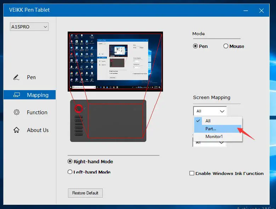Enable Windows Ink Function checkbox
Screen dimensions: 276x209
click(192, 173)
